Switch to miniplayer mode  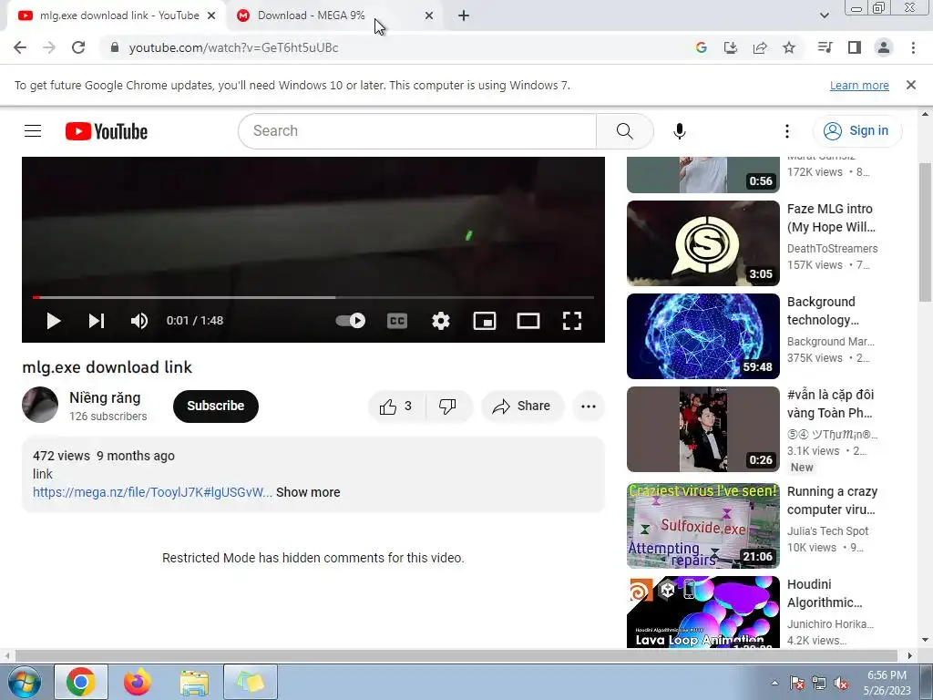(x=485, y=321)
